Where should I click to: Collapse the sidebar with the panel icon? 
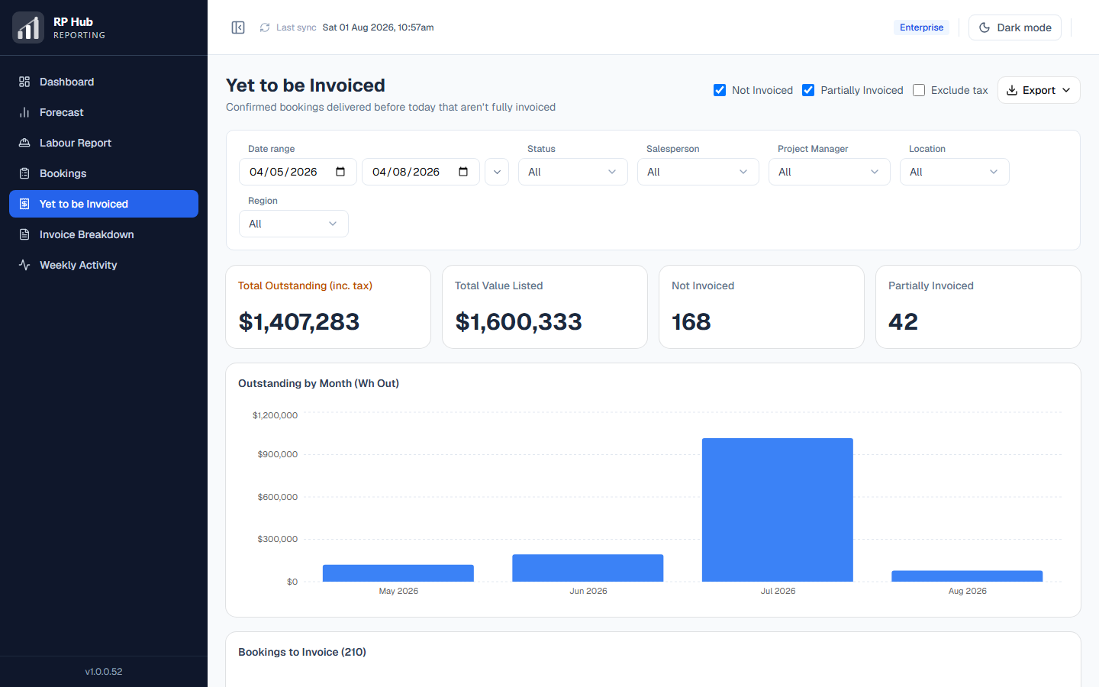coord(238,27)
